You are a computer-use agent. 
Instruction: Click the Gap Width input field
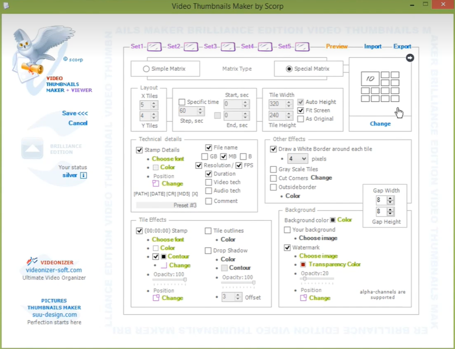pyautogui.click(x=382, y=200)
